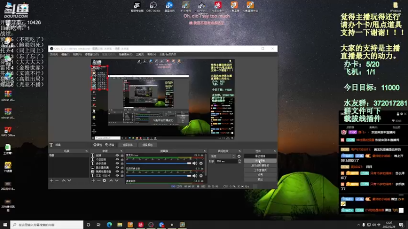Open source properties gear (属性) in OBS toolbar

coord(97,145)
